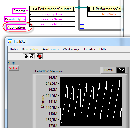
Task: Click the NextValue PerformanceCounter node header
Action: [x=104, y=9]
